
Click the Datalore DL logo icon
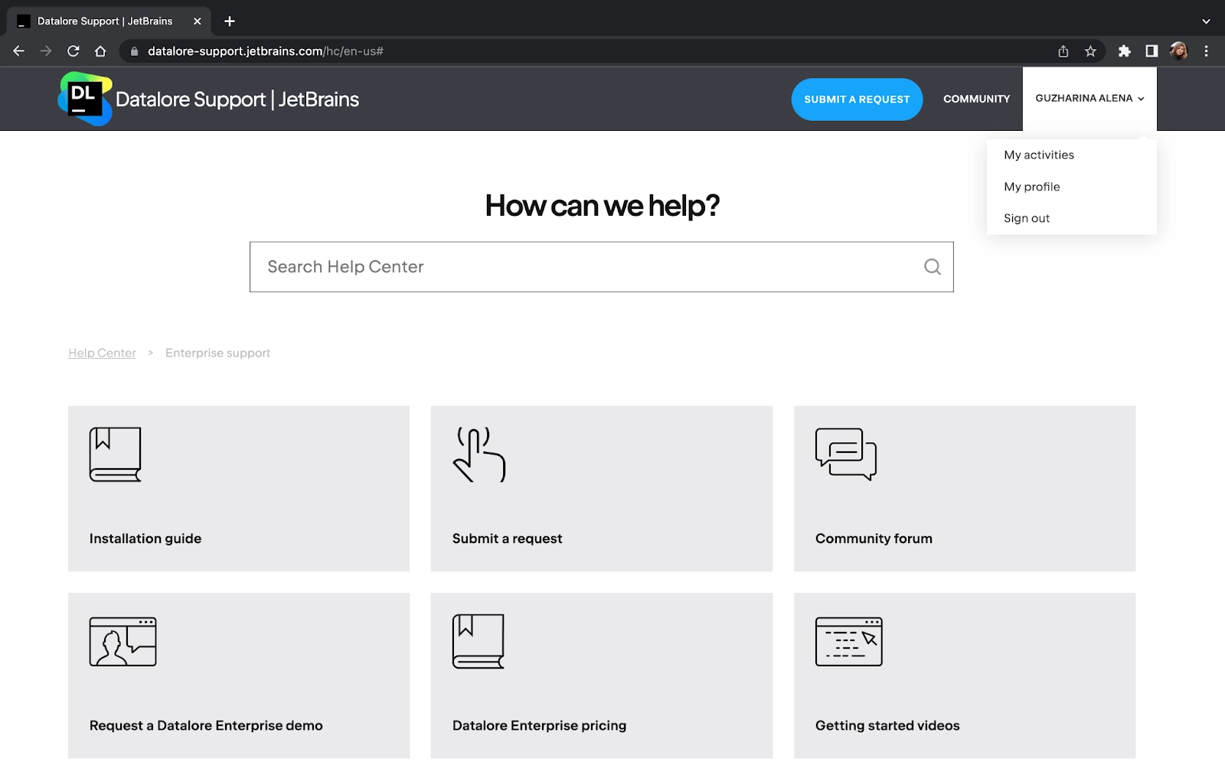(x=85, y=99)
